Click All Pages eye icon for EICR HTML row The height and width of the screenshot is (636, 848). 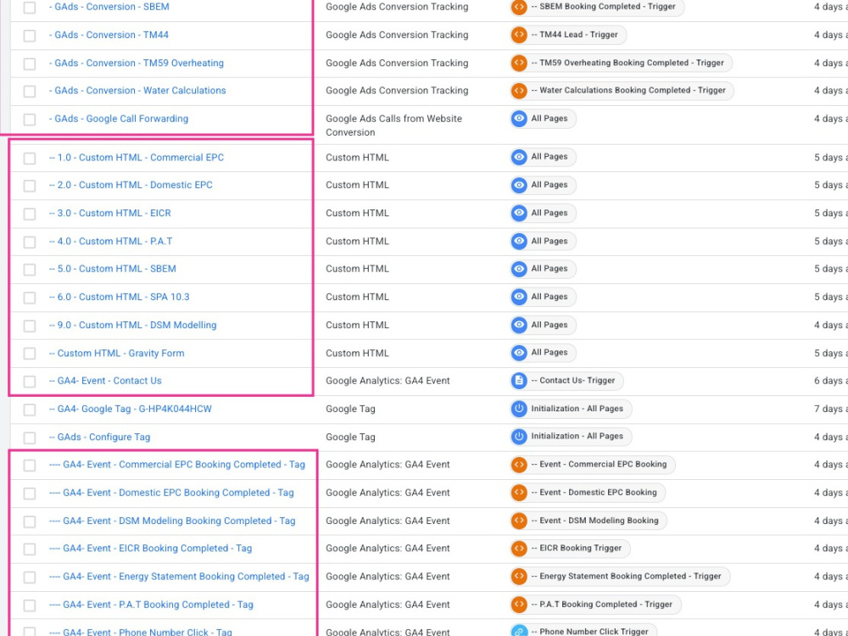pos(519,213)
